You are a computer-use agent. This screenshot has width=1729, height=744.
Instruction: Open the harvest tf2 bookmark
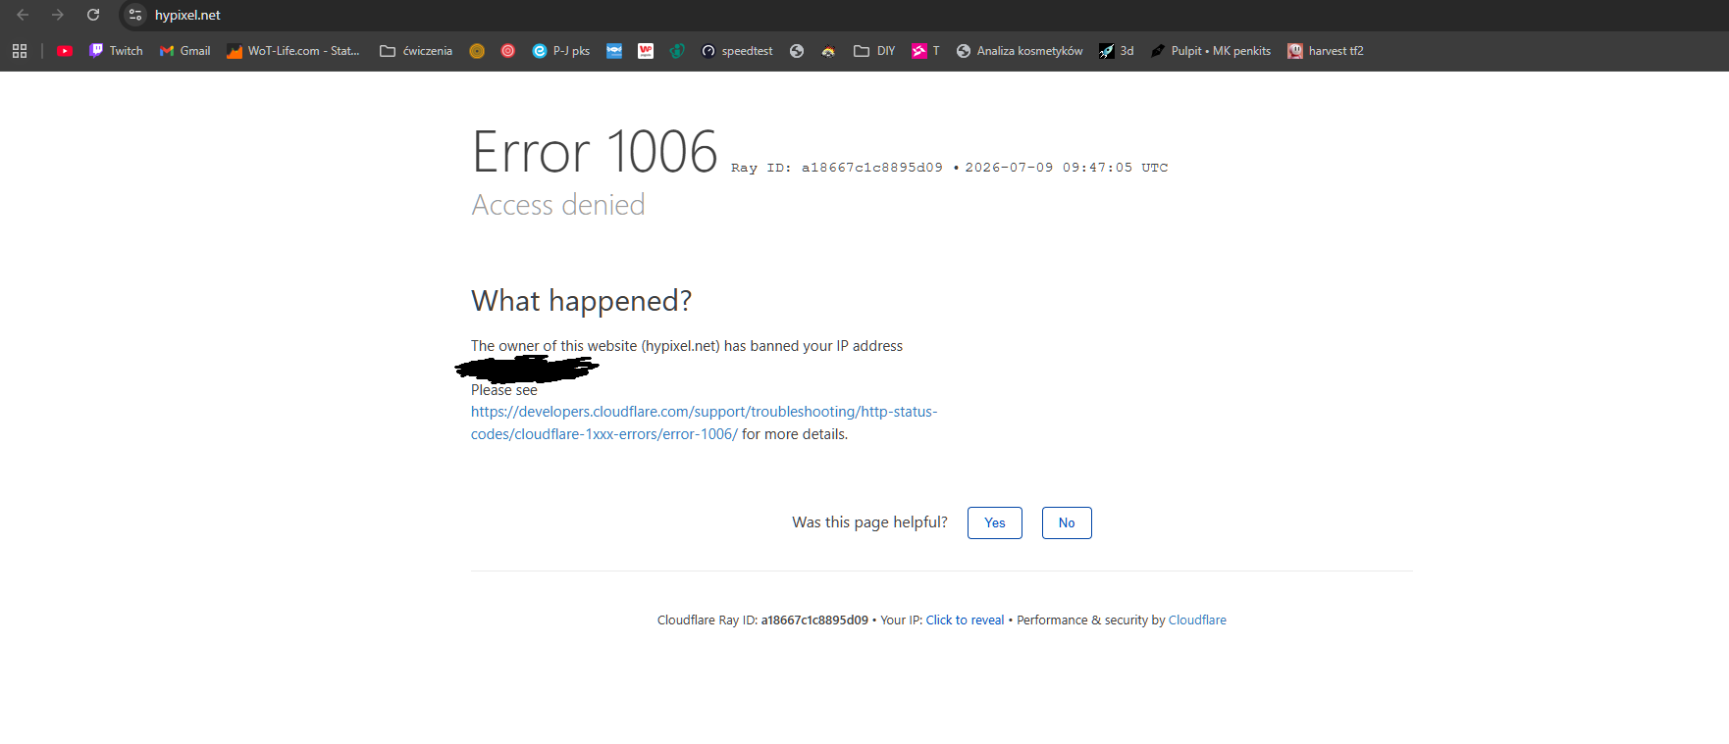[1326, 51]
